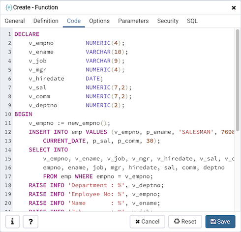Screen dimensions: 241x232
Task: Click the DATE type on line 6
Action: 93,79
